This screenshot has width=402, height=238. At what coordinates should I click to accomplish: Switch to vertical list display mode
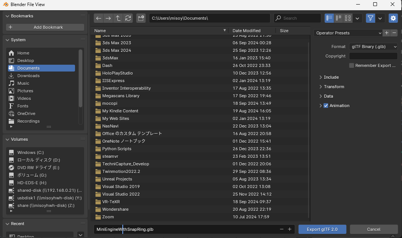pyautogui.click(x=329, y=18)
